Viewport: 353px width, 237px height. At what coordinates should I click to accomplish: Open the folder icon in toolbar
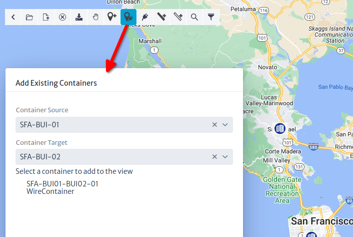pyautogui.click(x=29, y=17)
